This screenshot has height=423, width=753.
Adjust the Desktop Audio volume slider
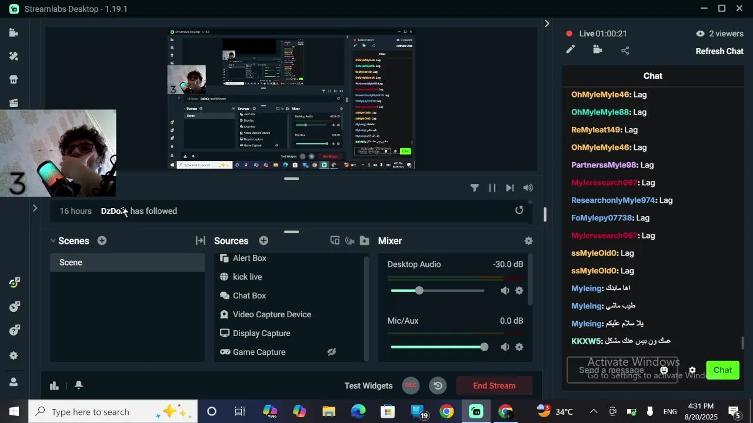click(437, 291)
